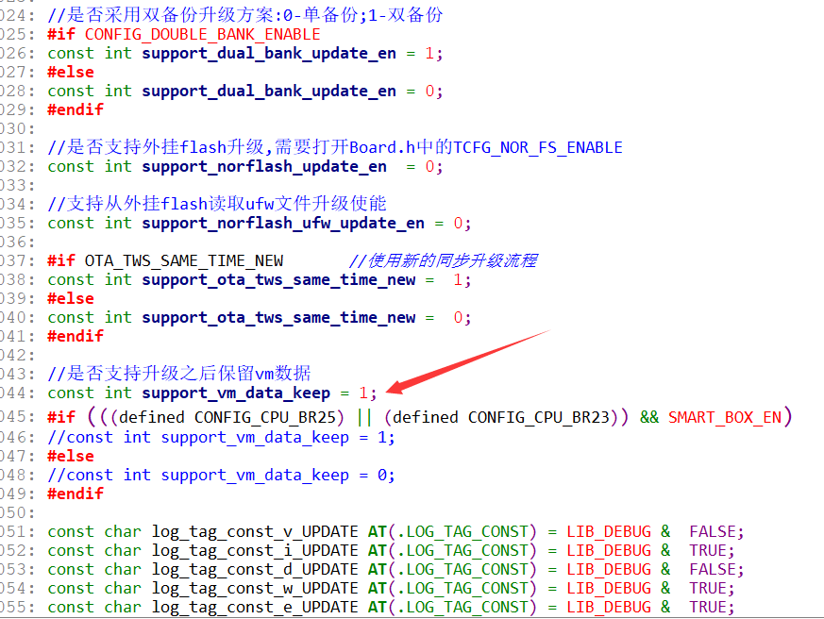The width and height of the screenshot is (824, 619).
Task: Select the identifier support_dual_bank_update_en
Action: tap(262, 53)
